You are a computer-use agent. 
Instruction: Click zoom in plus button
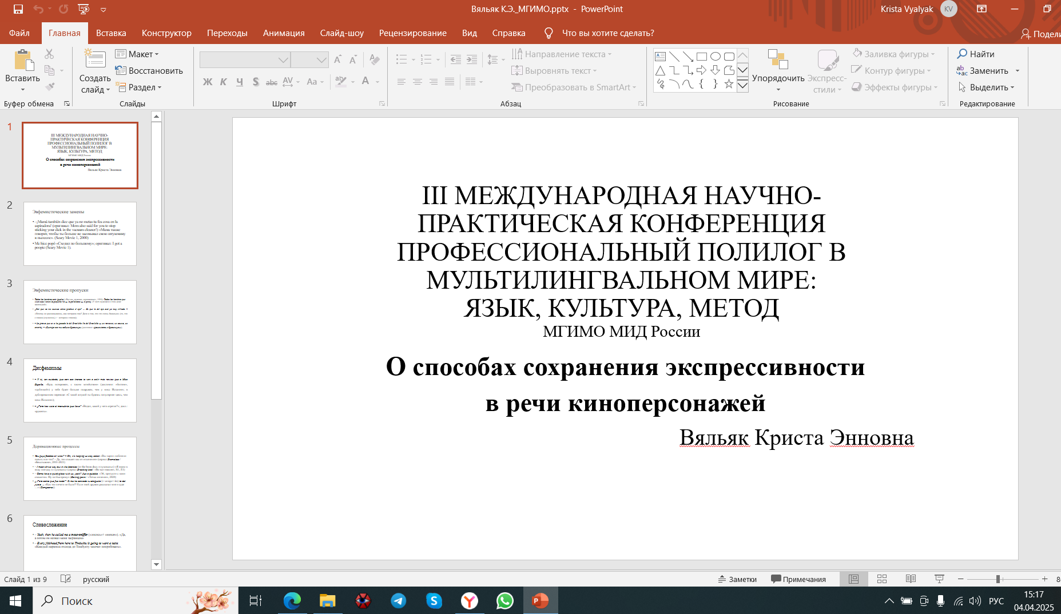pyautogui.click(x=1045, y=579)
